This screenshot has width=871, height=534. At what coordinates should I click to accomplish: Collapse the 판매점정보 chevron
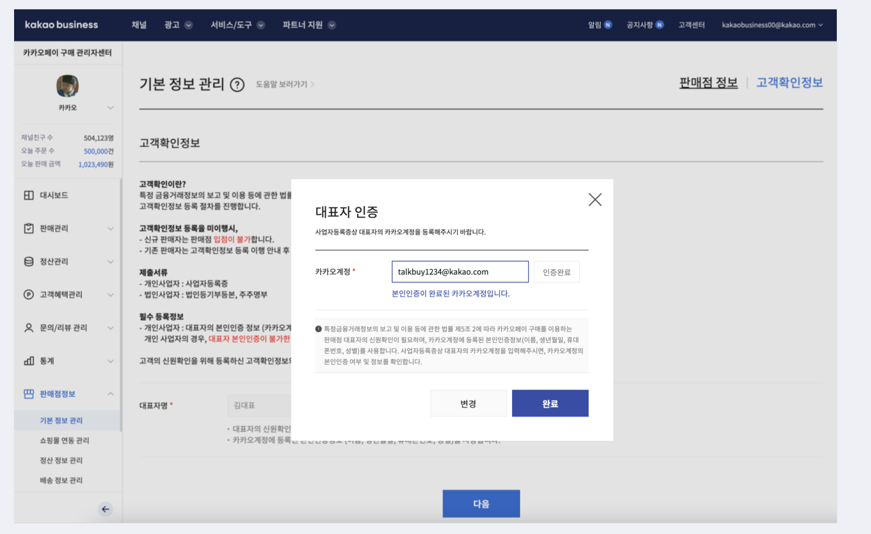[x=110, y=394]
